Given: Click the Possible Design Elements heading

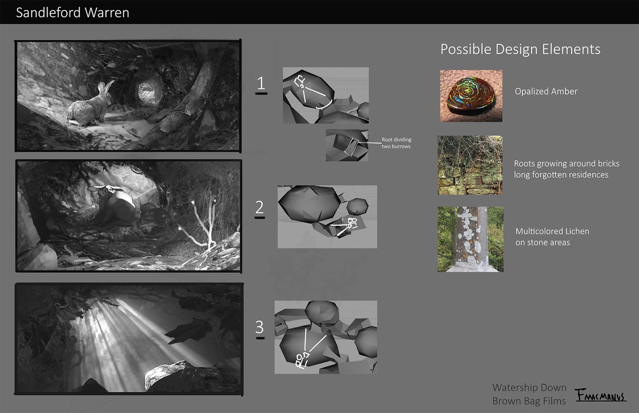Looking at the screenshot, I should click(520, 49).
